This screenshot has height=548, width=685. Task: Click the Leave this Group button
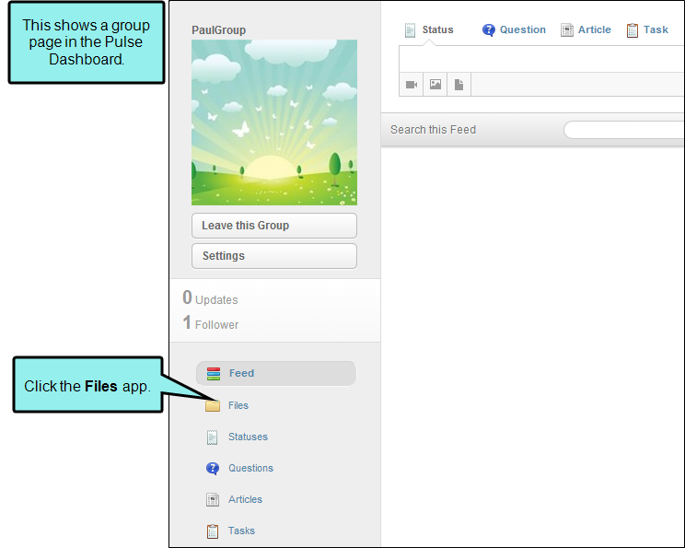point(274,226)
